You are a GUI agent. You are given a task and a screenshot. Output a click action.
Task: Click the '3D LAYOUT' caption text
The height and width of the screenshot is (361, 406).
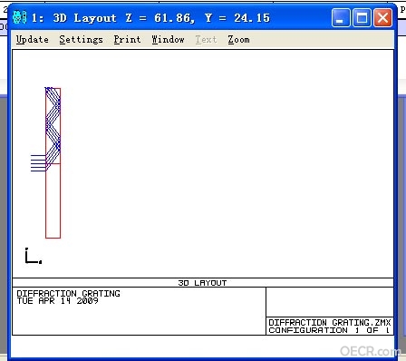[x=202, y=283]
